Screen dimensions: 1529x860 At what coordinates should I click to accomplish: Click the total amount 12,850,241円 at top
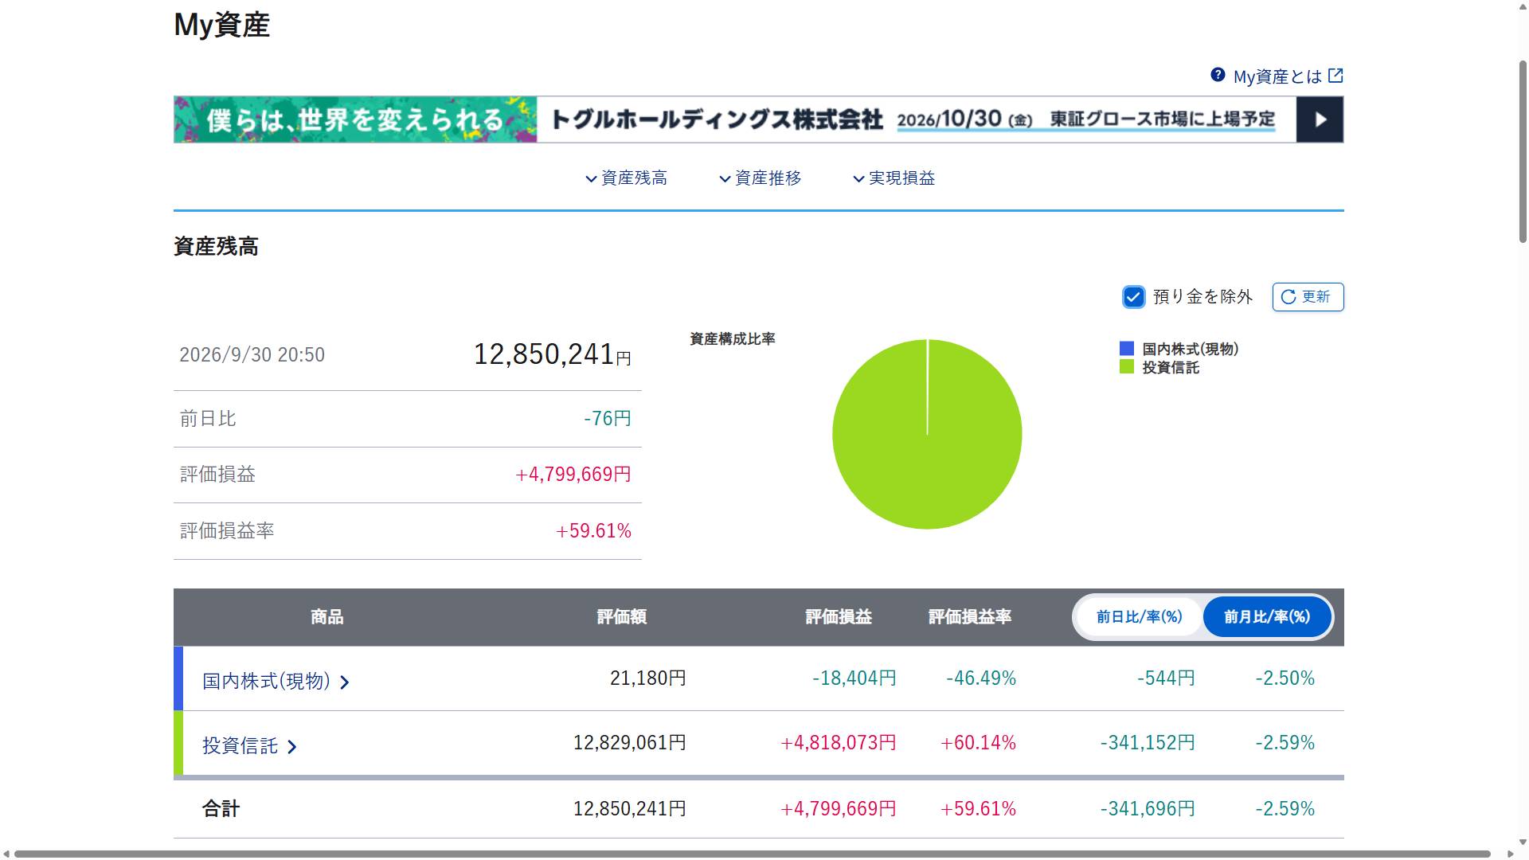552,354
